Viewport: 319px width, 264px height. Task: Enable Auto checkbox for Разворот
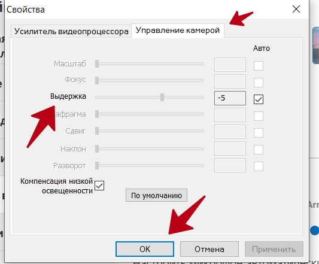(259, 166)
